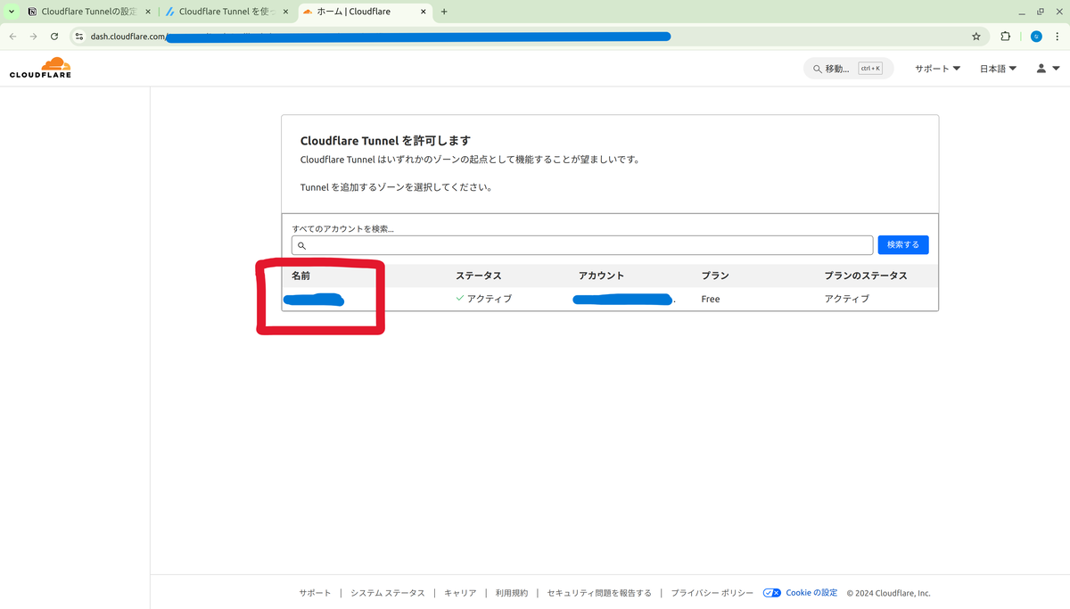Switch to the Cloudflare Tunnelの設定 tab
The width and height of the screenshot is (1070, 609).
pyautogui.click(x=88, y=12)
